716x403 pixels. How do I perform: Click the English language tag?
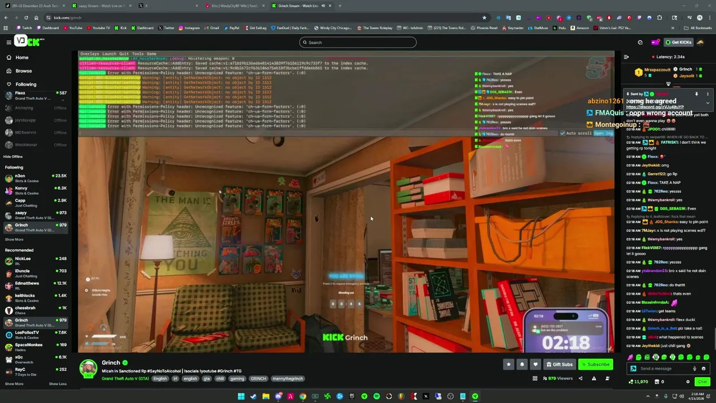(160, 378)
